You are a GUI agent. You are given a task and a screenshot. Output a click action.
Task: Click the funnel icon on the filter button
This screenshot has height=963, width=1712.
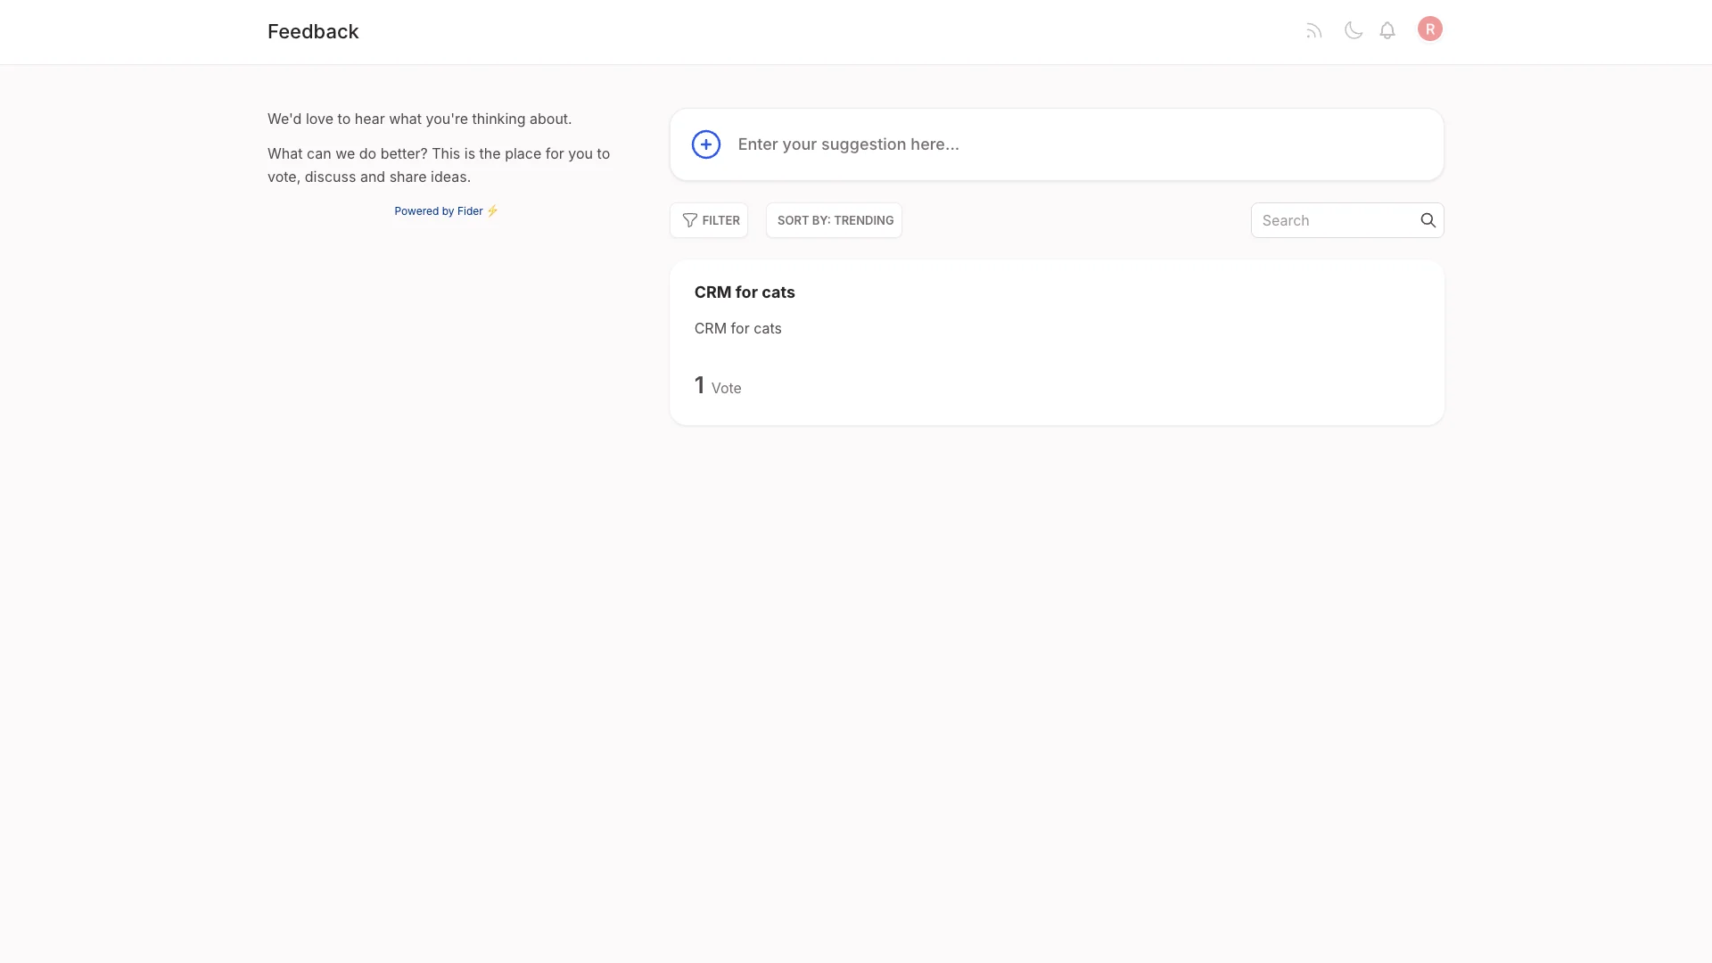click(x=691, y=219)
